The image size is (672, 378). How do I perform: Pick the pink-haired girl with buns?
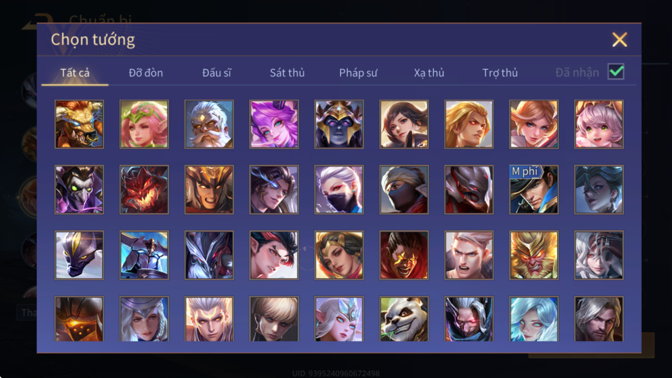[x=599, y=124]
